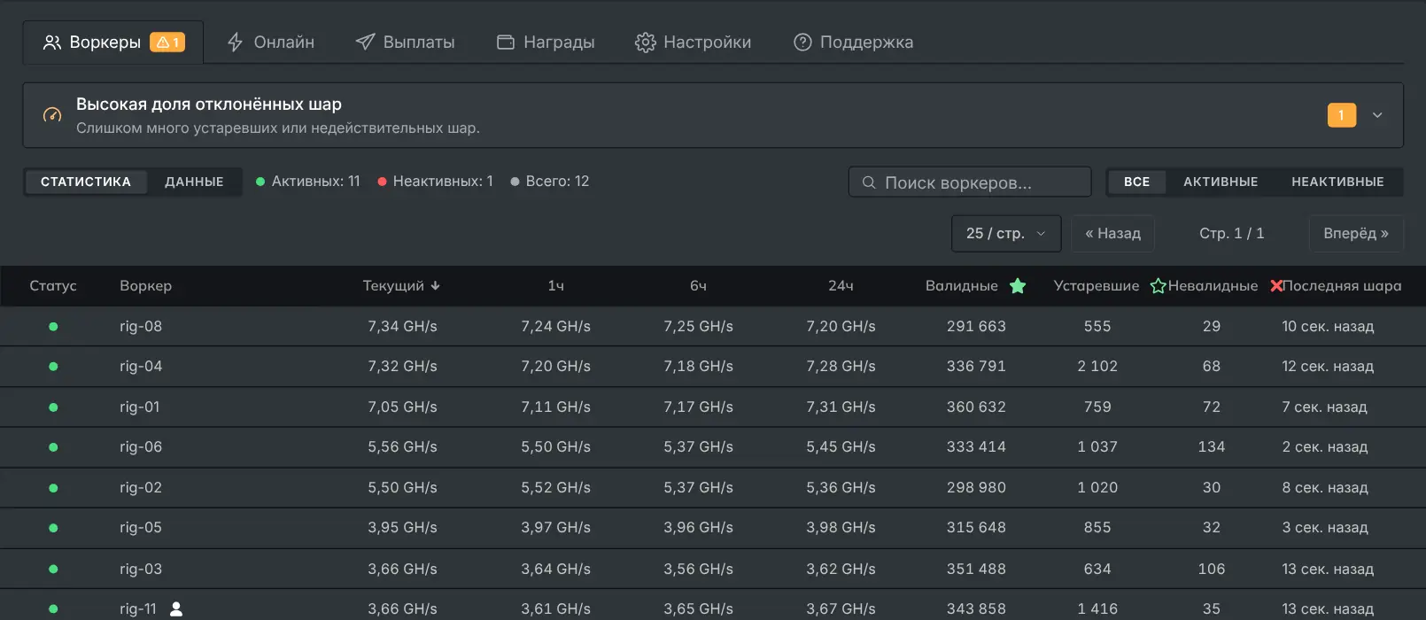Viewport: 1426px width, 620px height.
Task: Expand the rejected shares alert chevron
Action: [x=1377, y=115]
